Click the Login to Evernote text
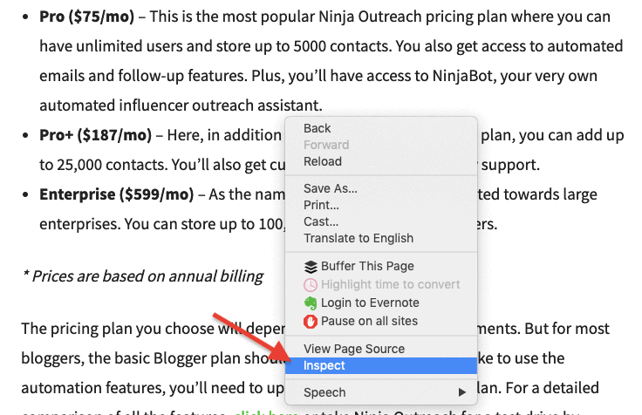 [x=370, y=303]
